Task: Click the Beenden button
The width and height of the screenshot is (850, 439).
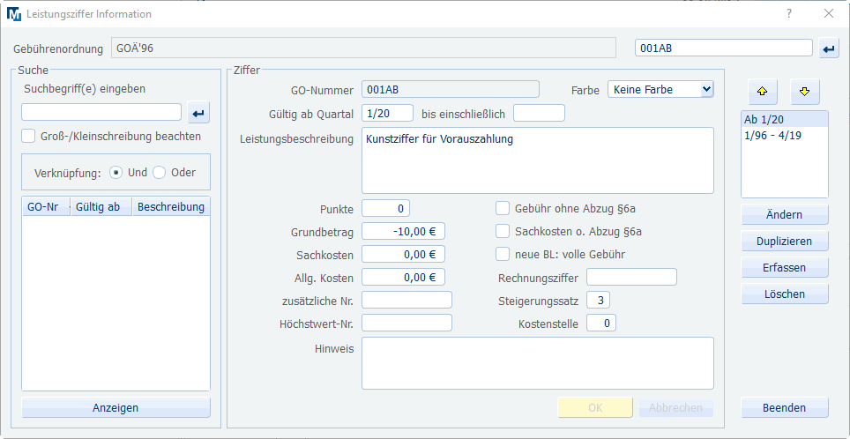Action: [x=785, y=407]
